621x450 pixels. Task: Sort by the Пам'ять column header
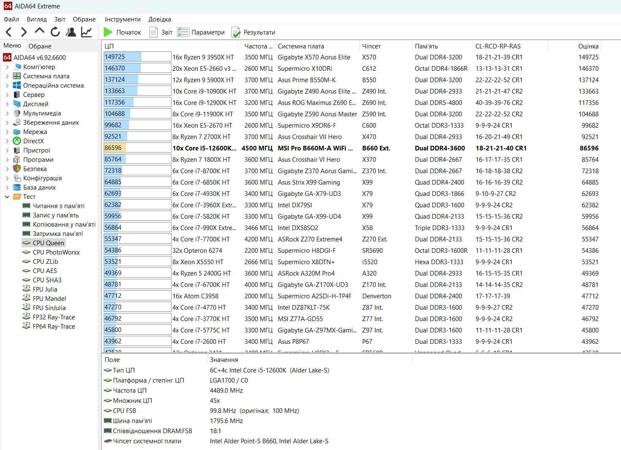[x=442, y=46]
